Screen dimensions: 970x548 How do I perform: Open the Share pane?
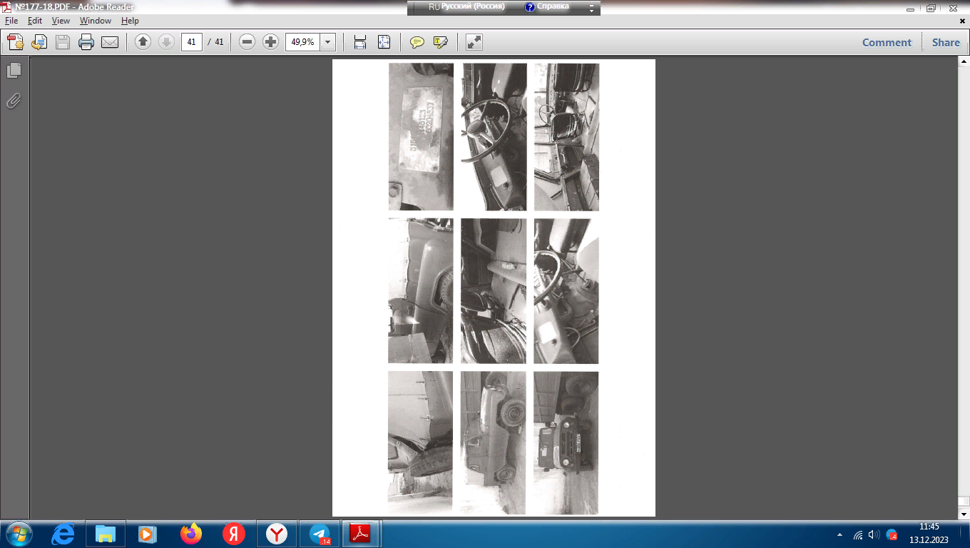click(946, 42)
